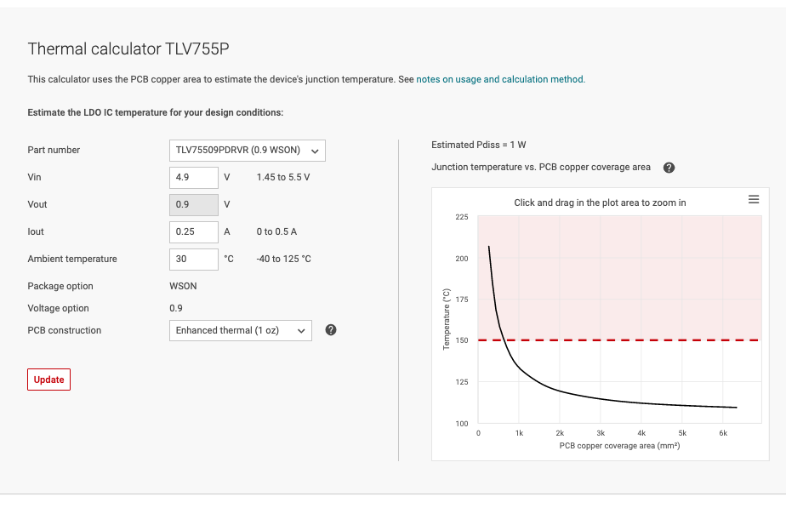This screenshot has height=508, width=786.
Task: Click help icon beside PCB construction
Action: click(331, 330)
